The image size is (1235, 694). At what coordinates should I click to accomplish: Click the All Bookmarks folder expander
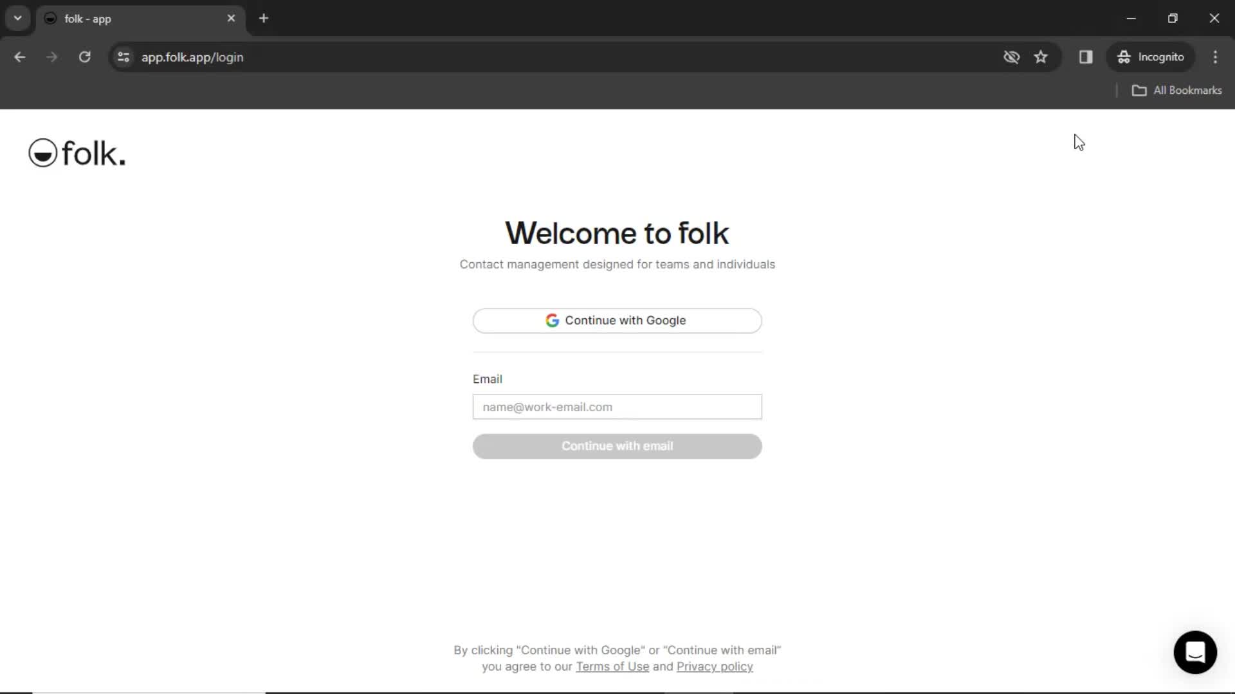(1139, 90)
